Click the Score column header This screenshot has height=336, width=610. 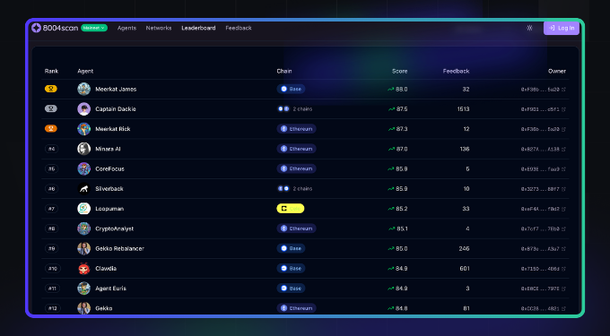tap(399, 71)
